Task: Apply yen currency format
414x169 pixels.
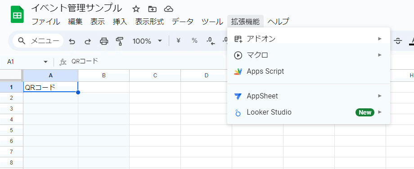Action: pos(179,41)
